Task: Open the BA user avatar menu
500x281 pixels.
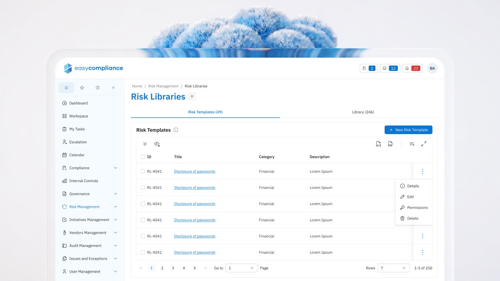Action: pyautogui.click(x=432, y=68)
